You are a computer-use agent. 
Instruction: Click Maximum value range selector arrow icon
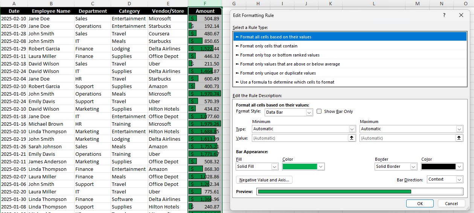(459, 138)
